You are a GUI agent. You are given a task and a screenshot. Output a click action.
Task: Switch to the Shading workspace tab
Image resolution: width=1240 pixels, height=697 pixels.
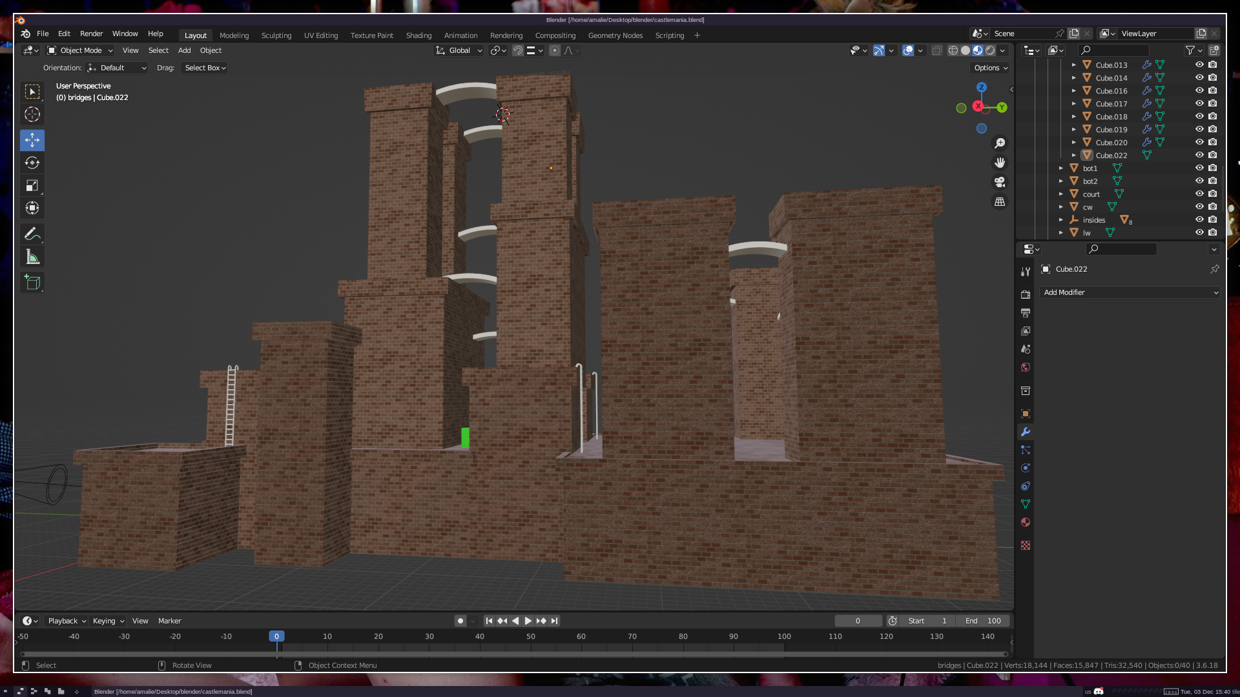pyautogui.click(x=418, y=35)
